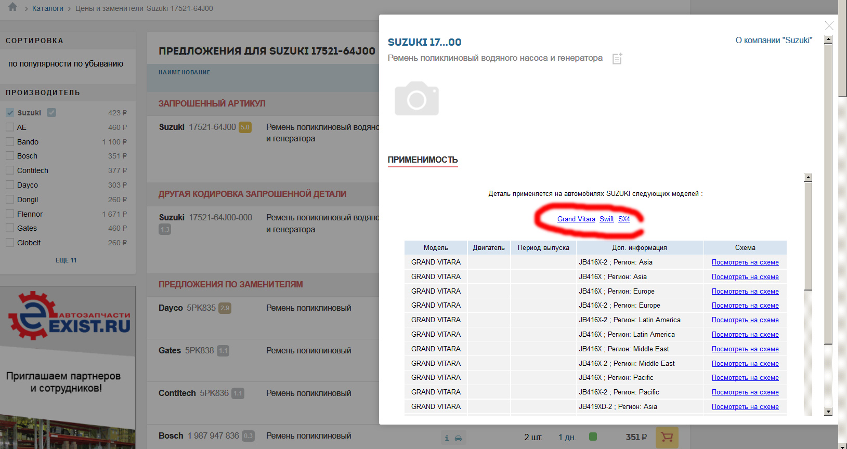Click the green availability indicator square
The image size is (847, 449).
(593, 437)
